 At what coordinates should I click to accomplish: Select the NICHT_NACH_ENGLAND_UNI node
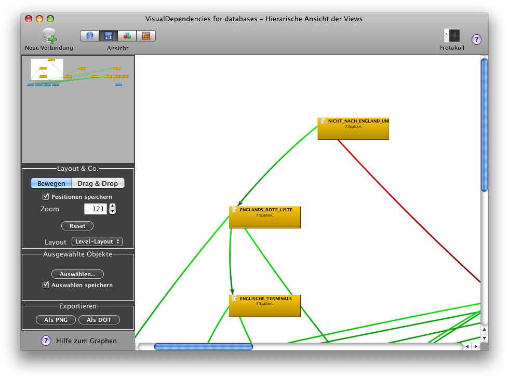pos(353,129)
